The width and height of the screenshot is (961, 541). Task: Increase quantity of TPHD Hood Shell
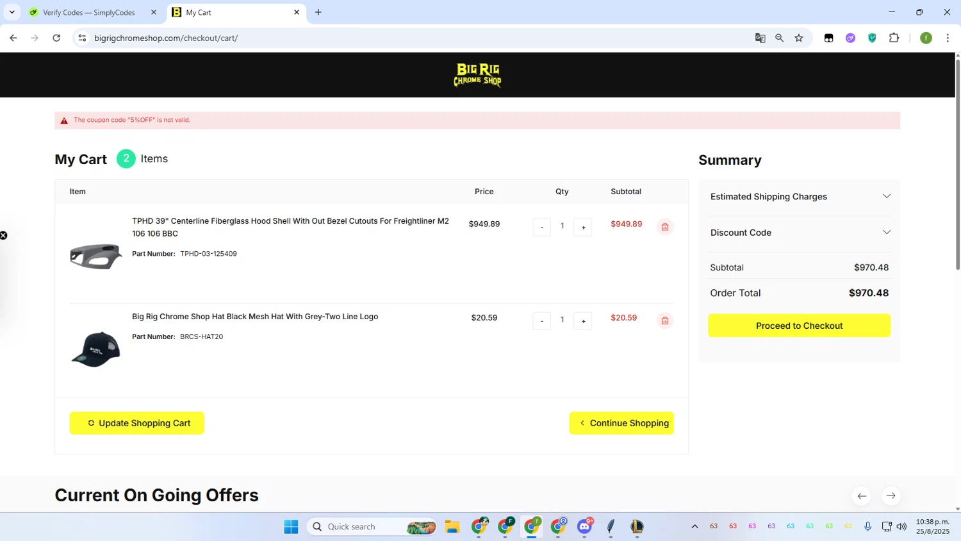pos(583,227)
